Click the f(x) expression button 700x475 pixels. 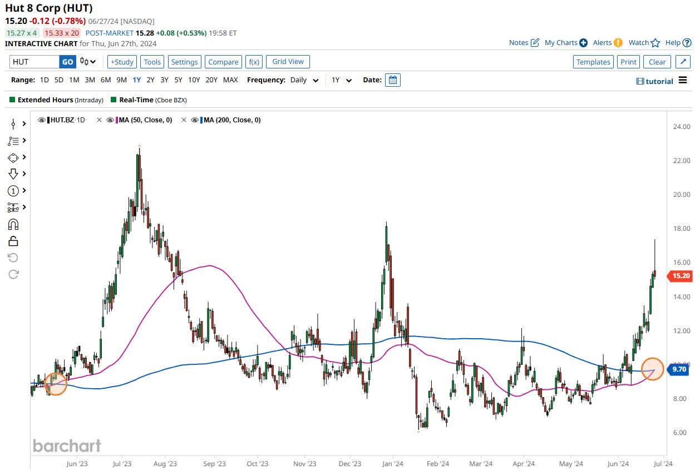coord(254,62)
